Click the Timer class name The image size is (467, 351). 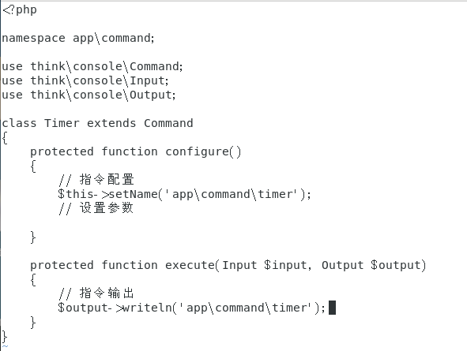click(x=62, y=123)
